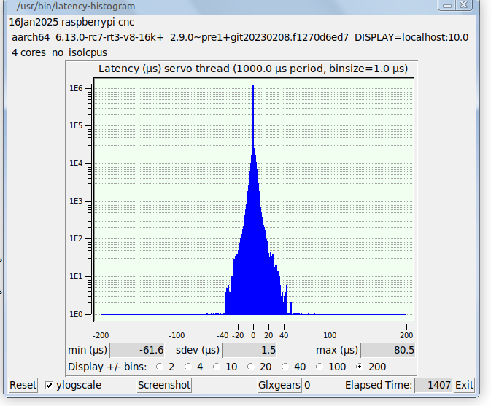Screen dimensions: 499x406
Task: Click the sdev (µs) value field
Action: click(x=249, y=350)
